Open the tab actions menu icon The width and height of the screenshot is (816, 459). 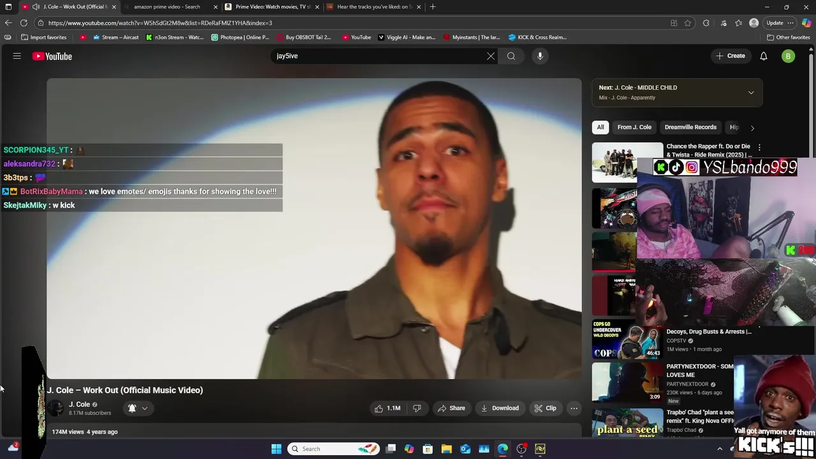pyautogui.click(x=8, y=6)
